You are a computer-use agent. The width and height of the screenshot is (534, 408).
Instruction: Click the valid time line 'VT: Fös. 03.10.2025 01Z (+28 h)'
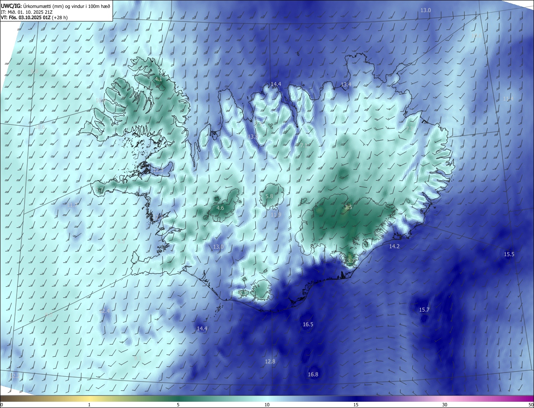pyautogui.click(x=34, y=18)
